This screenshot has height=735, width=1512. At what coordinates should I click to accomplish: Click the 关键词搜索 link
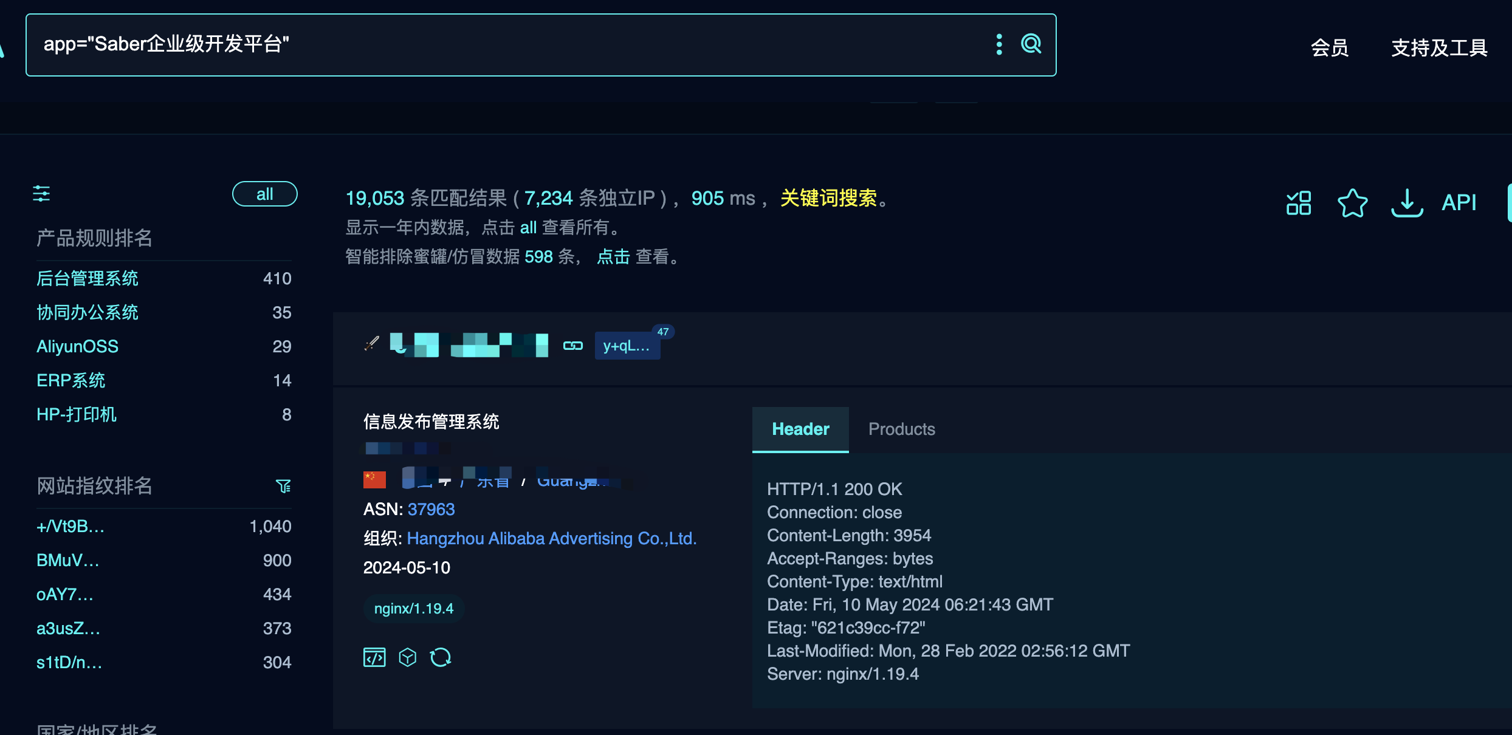point(830,198)
